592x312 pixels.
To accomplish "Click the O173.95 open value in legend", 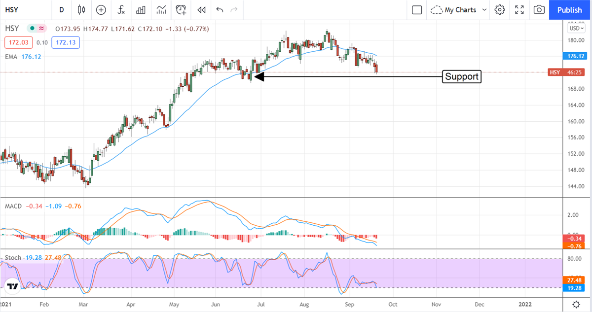I will point(68,29).
